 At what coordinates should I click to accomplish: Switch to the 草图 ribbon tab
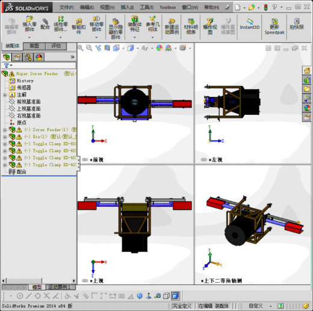tap(34, 46)
